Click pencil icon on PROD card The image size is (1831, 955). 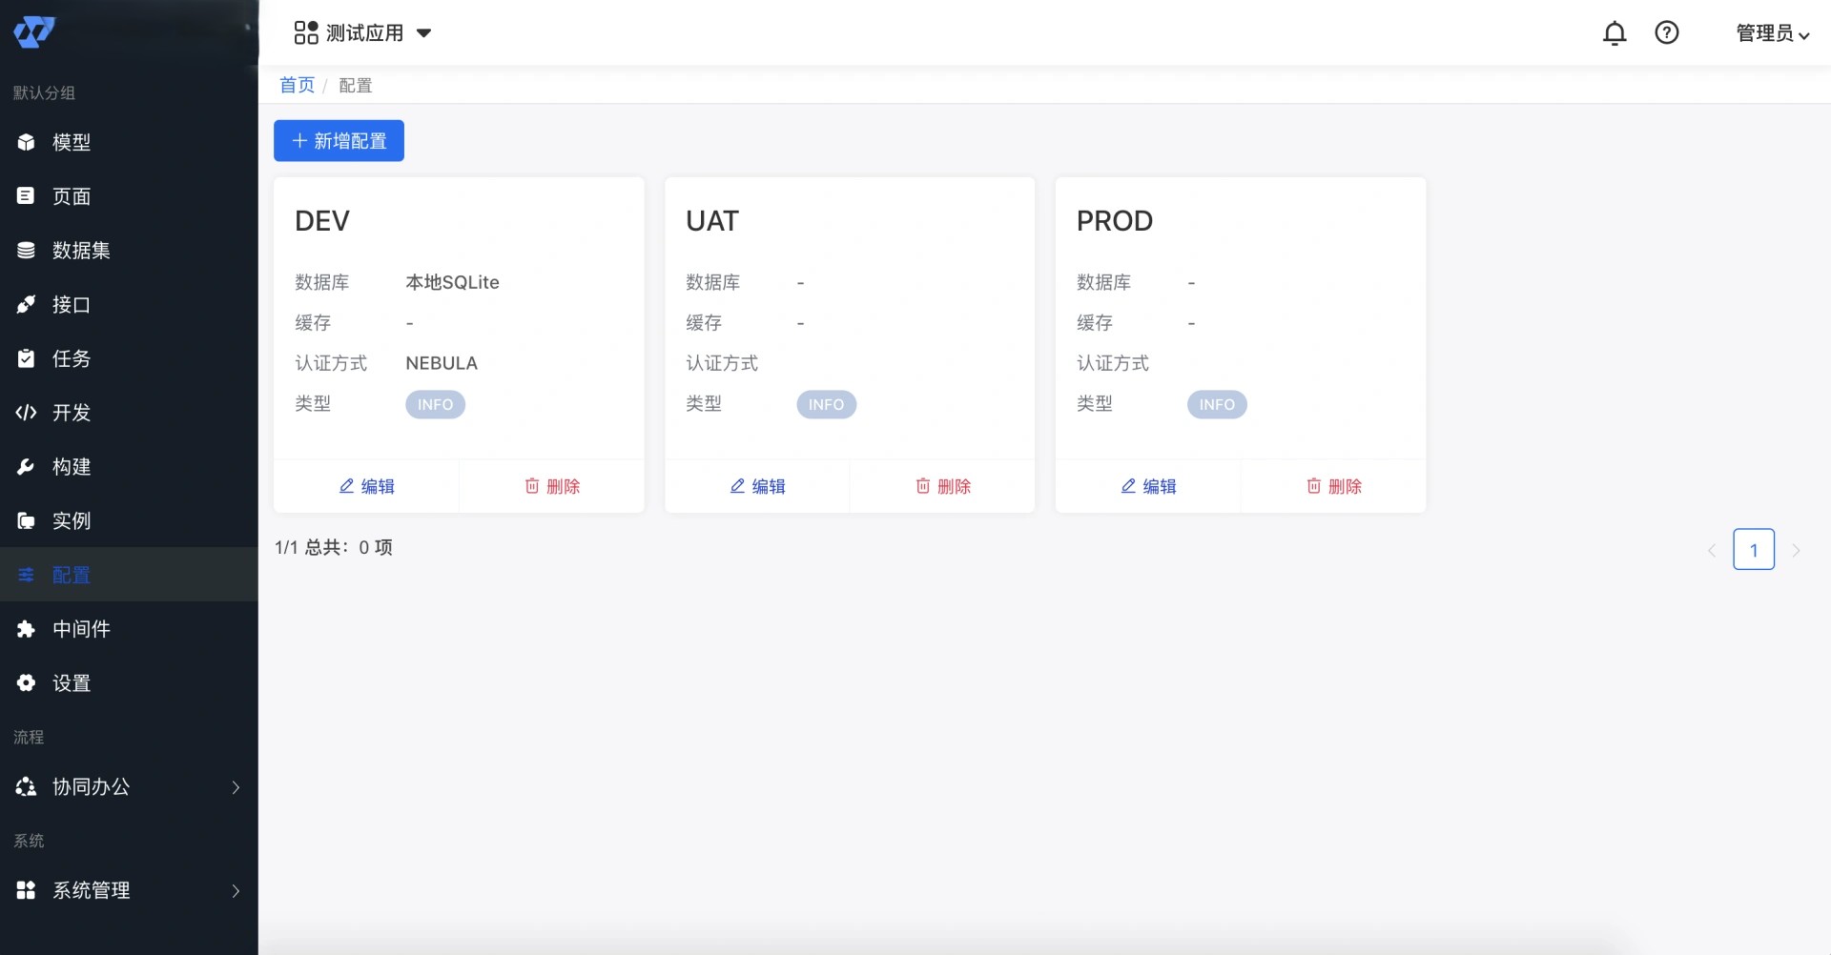[1128, 486]
